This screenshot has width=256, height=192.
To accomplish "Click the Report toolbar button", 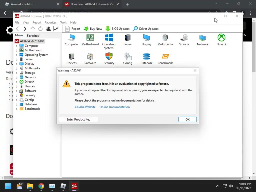I will point(73,29).
